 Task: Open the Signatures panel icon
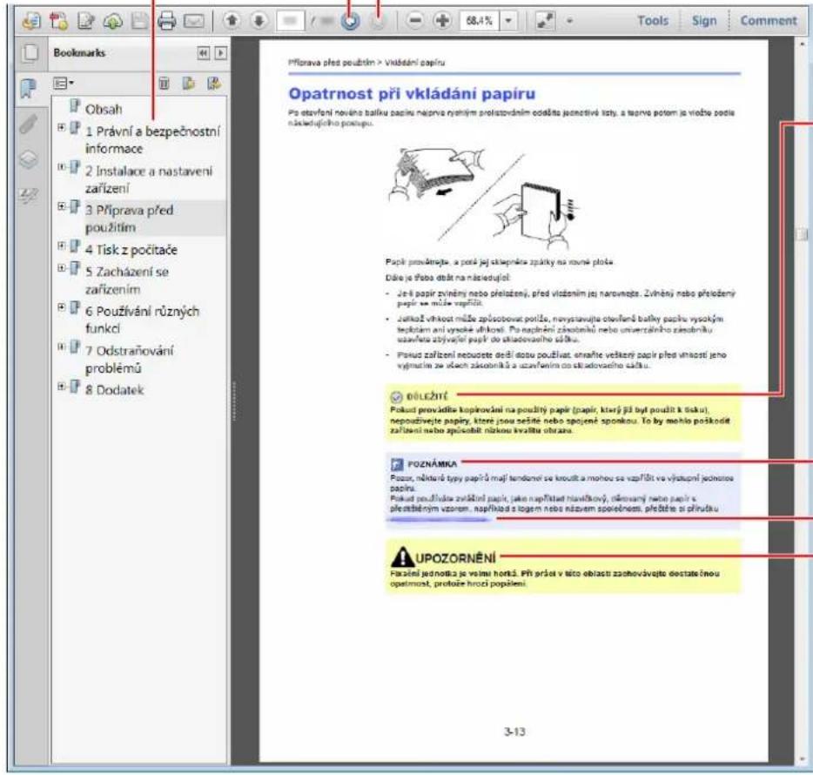coord(29,196)
